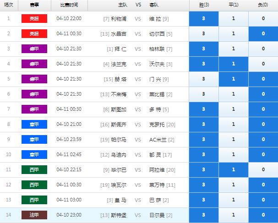Click the 比赛时间 column header
The height and width of the screenshot is (223, 278).
coord(69,5)
